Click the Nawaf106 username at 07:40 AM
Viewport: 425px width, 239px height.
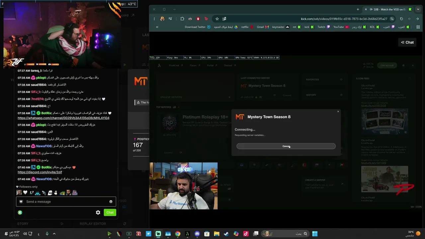[44, 179]
